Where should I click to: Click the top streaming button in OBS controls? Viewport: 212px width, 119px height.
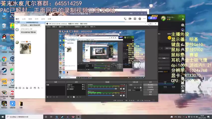[150, 85]
